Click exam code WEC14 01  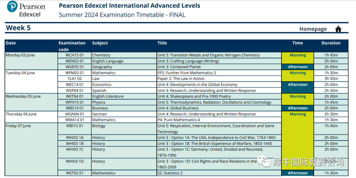[x=74, y=85]
